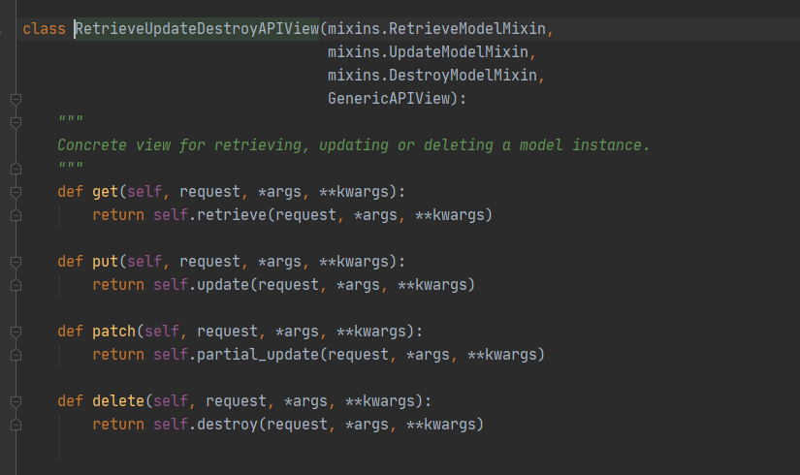Click request parameter in def patch signature
Viewport: 800px width, 475px height.
point(227,332)
